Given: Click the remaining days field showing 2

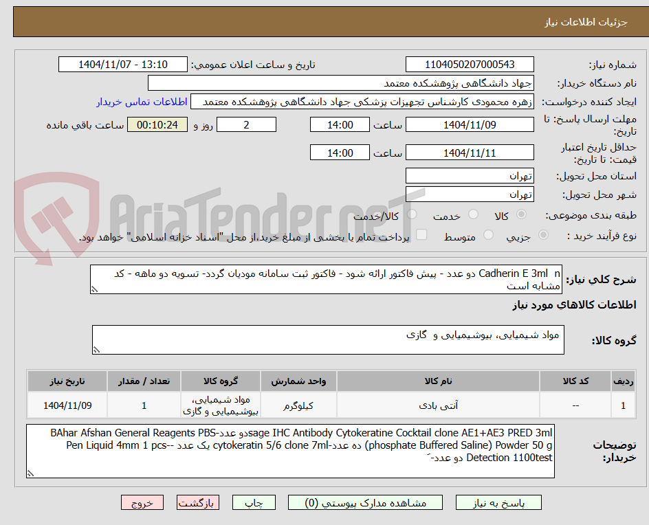Looking at the screenshot, I should tap(246, 124).
